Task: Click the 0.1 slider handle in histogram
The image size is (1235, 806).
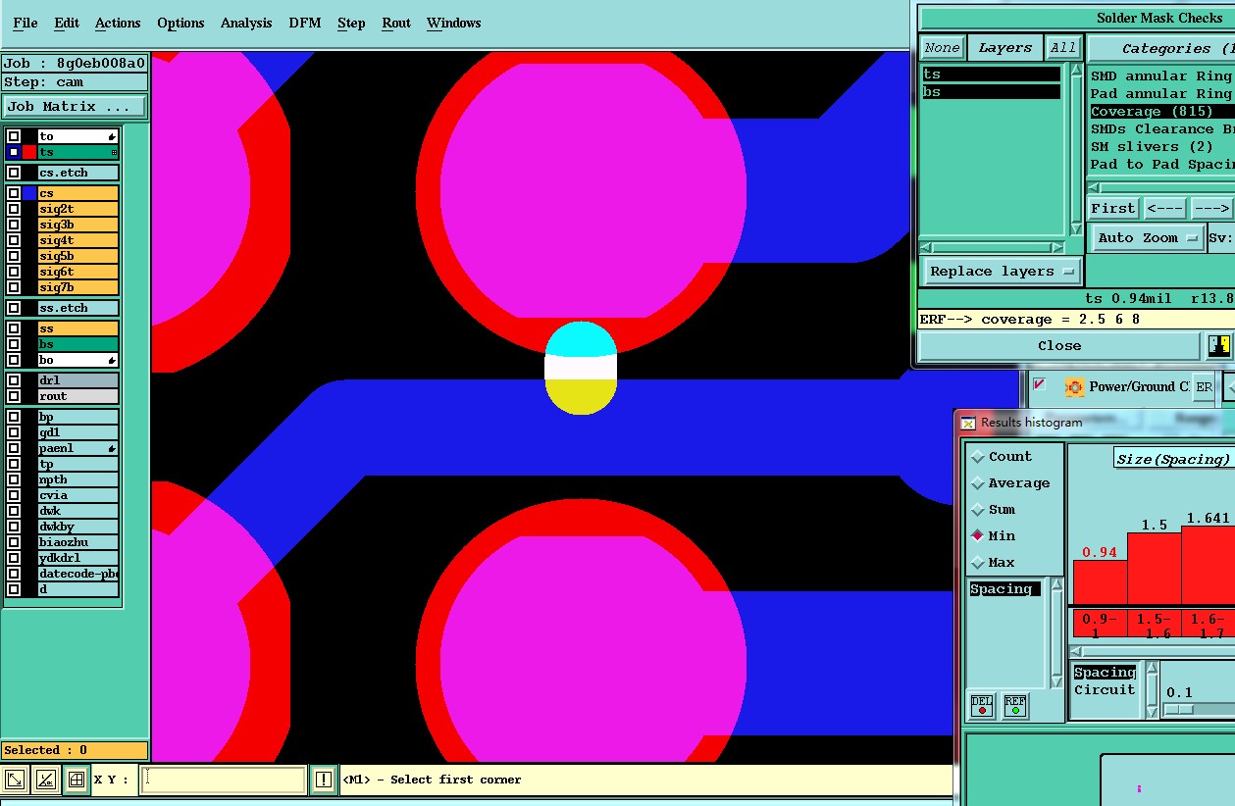Action: coord(1179,710)
